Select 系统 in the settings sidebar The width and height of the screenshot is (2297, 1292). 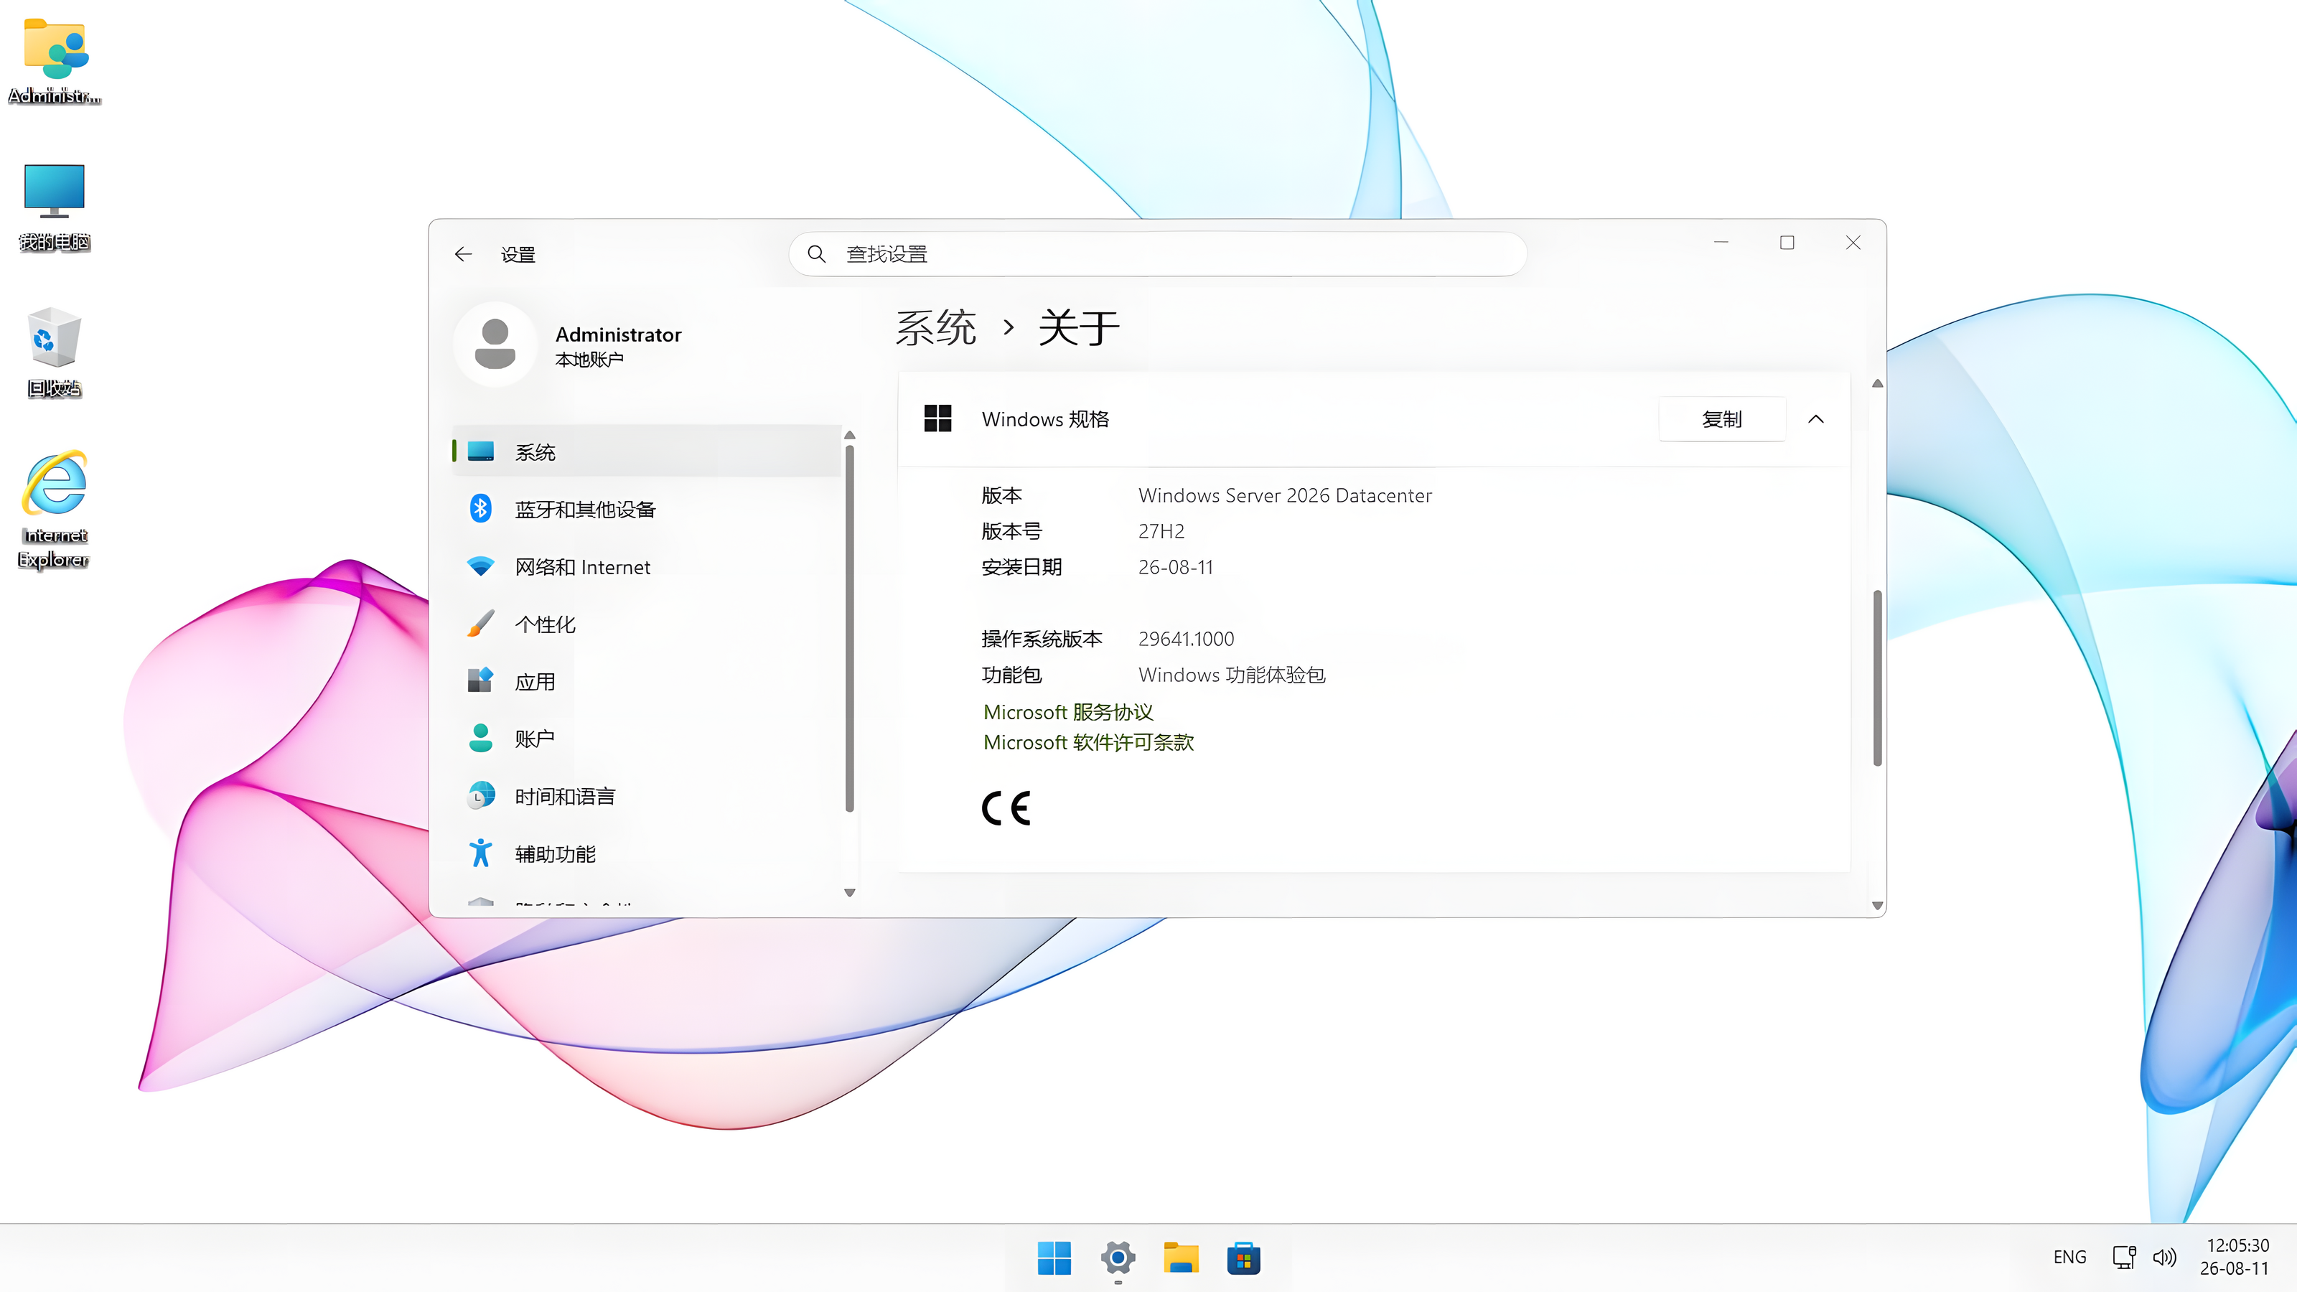tap(645, 451)
